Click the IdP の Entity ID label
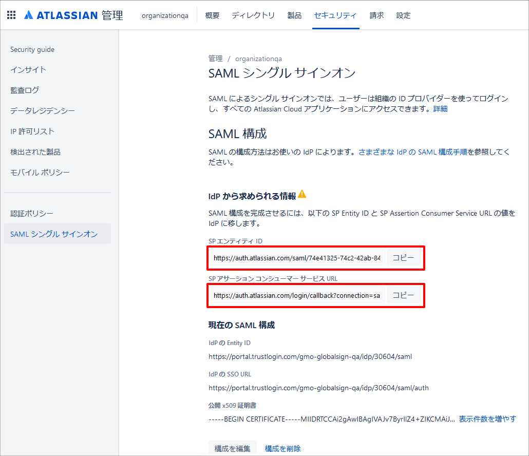Viewport: 529px width, 456px height. 230,343
